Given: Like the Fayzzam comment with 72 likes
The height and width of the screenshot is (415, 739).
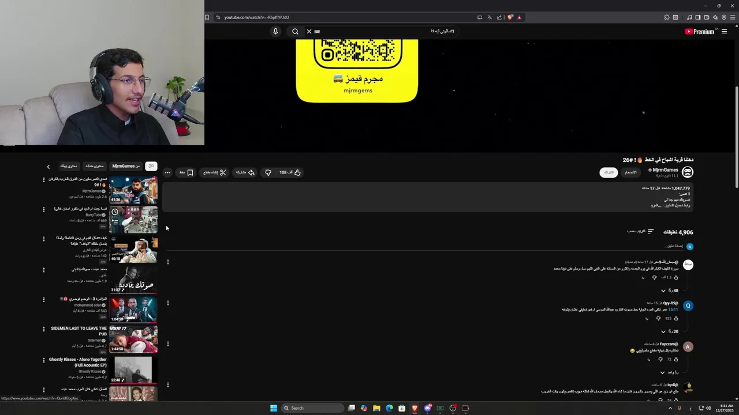Looking at the screenshot, I should click(x=676, y=359).
